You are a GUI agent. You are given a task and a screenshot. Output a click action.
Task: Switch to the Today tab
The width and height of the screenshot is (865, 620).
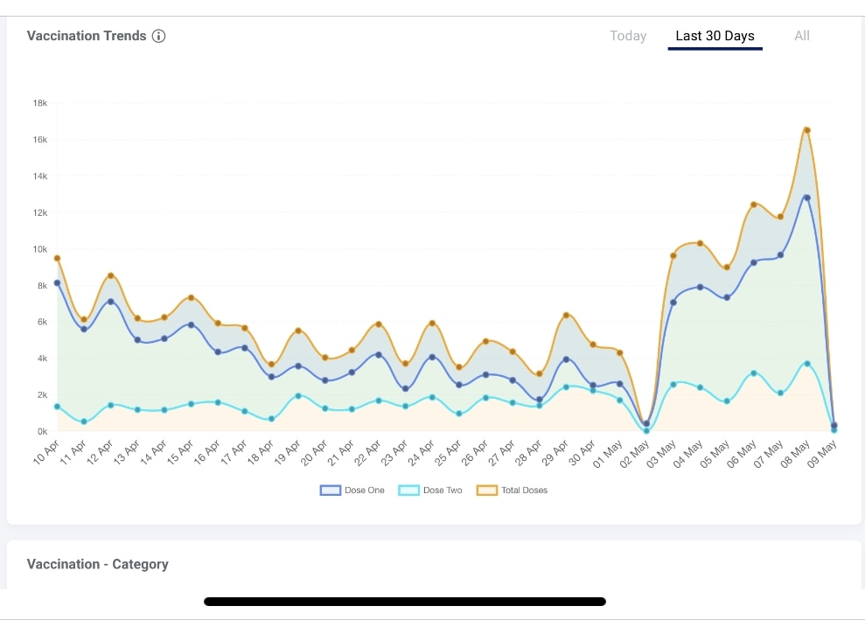[x=628, y=36]
